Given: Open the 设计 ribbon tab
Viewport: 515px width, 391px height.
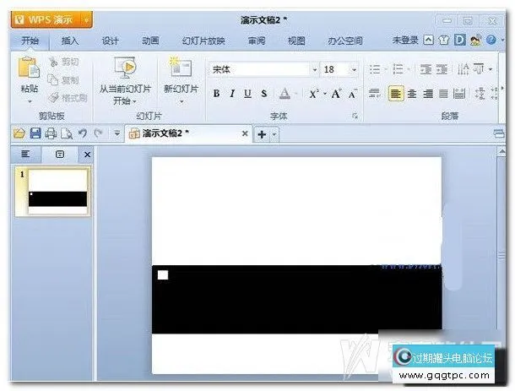Looking at the screenshot, I should pos(110,41).
